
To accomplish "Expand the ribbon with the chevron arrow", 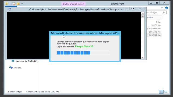I will click(x=162, y=8).
